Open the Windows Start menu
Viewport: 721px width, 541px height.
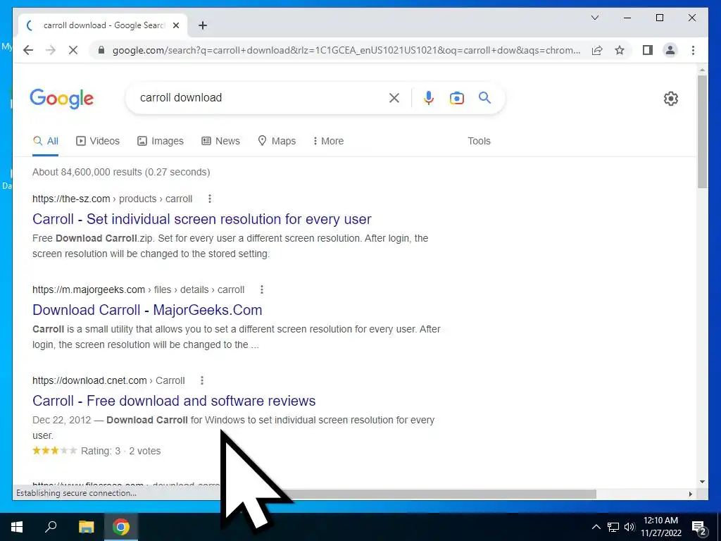tap(17, 527)
